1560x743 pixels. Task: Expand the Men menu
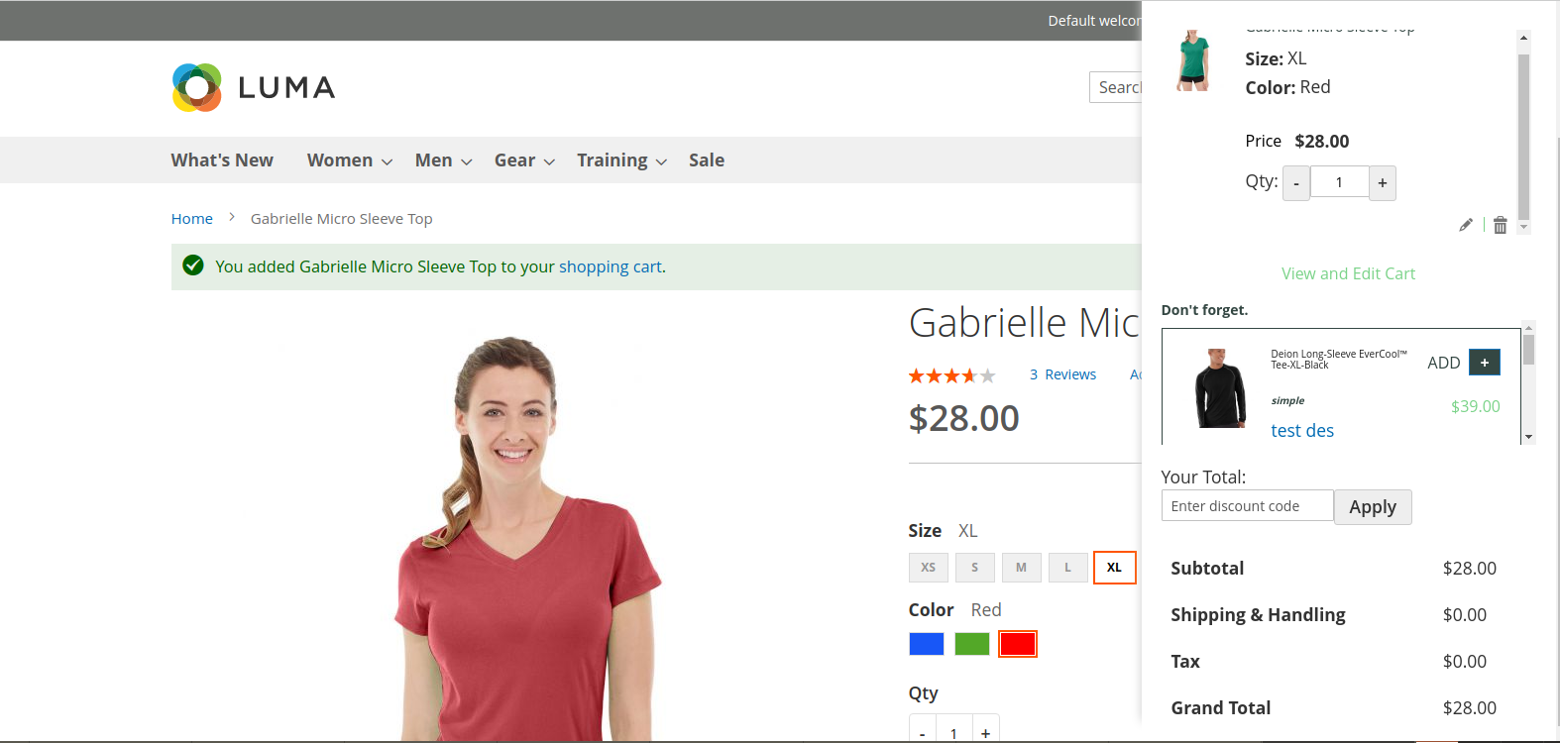coord(443,160)
